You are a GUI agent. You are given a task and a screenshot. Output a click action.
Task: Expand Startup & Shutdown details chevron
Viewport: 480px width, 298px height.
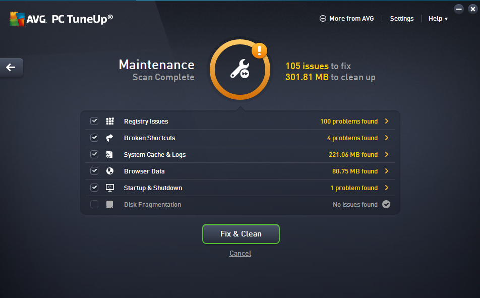coord(387,188)
